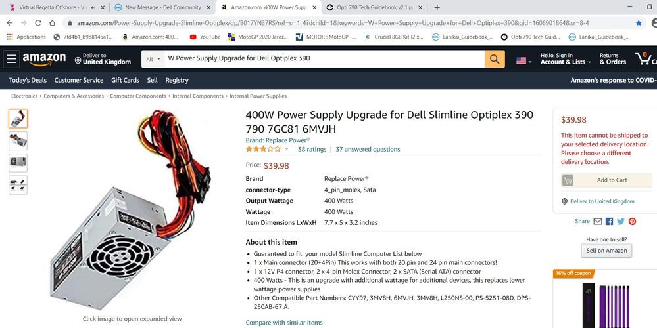The image size is (657, 328).
Task: Select the second product thumbnail image
Action: (18, 141)
